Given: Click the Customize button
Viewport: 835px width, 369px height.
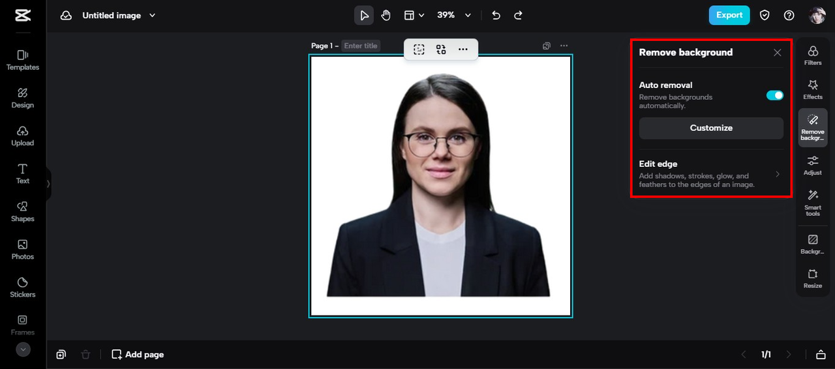Looking at the screenshot, I should click(x=711, y=128).
